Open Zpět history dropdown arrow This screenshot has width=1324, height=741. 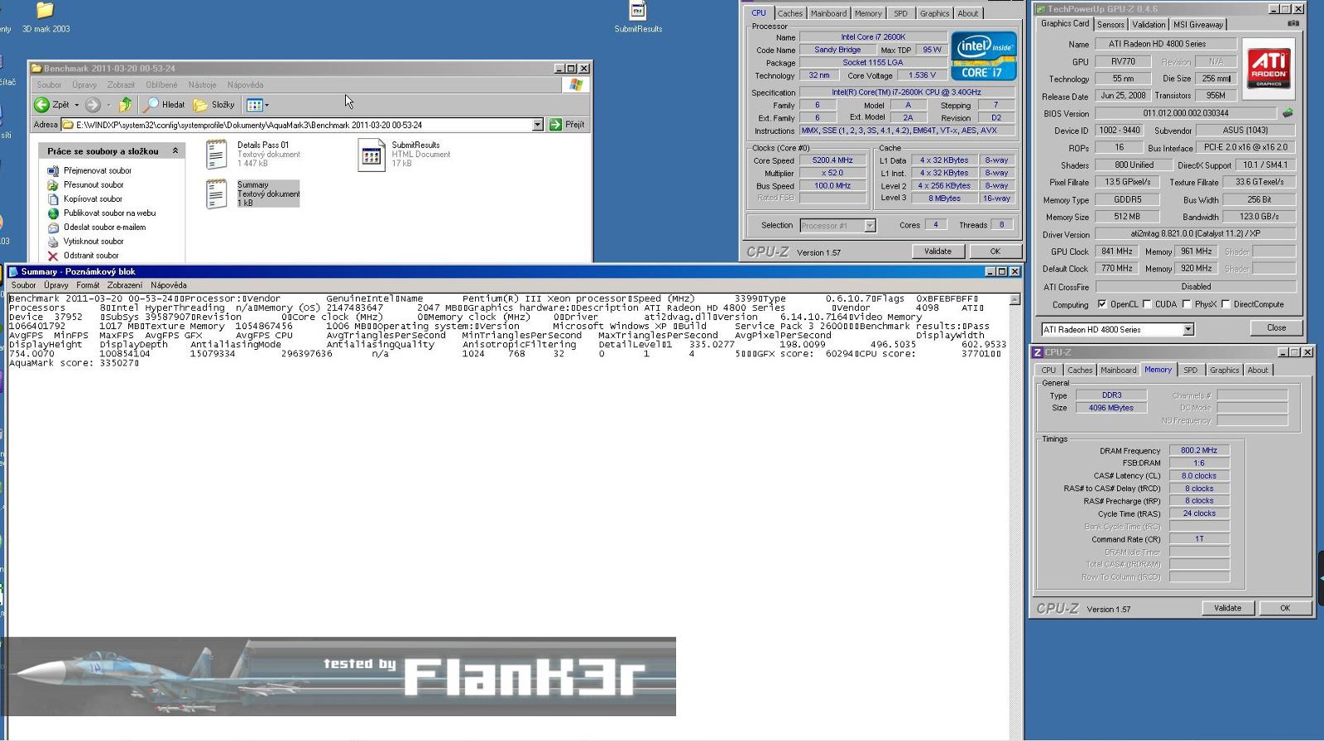(x=77, y=105)
